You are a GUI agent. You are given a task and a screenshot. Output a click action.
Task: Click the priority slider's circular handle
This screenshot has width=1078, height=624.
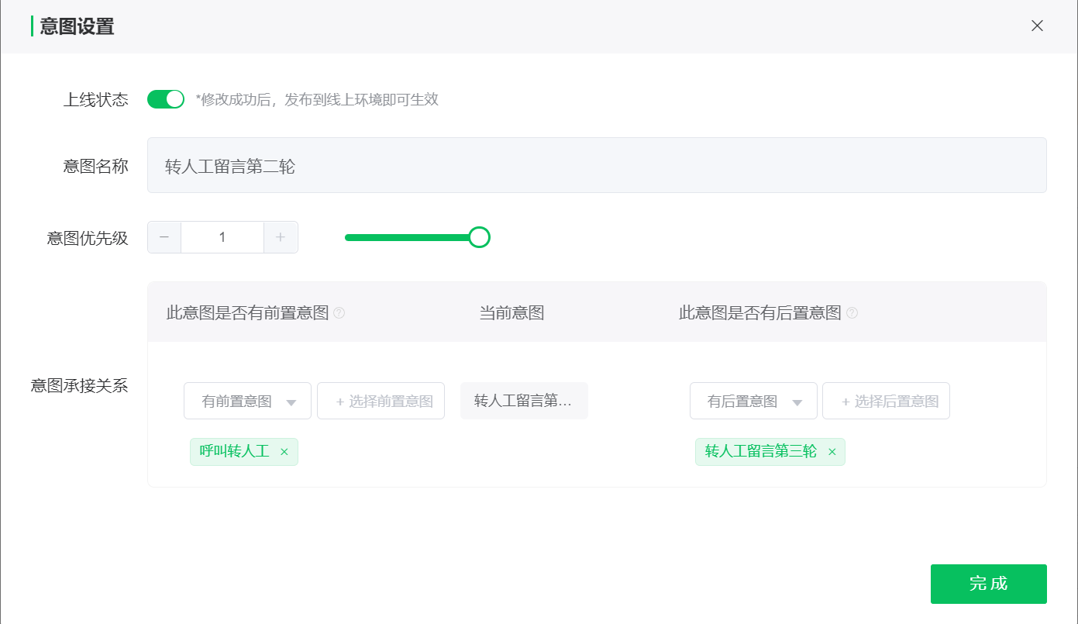(x=480, y=237)
